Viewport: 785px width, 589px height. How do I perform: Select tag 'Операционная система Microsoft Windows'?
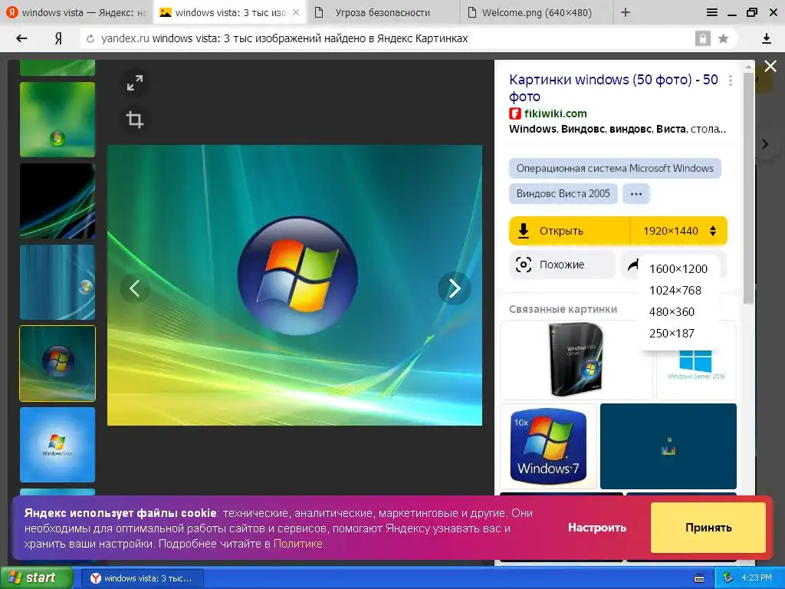tap(615, 168)
